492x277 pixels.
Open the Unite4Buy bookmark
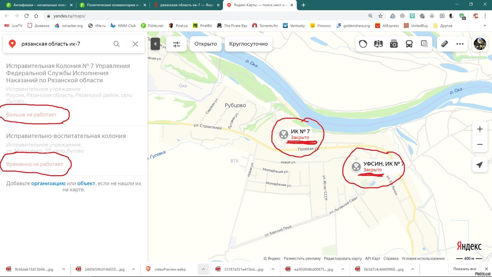click(x=416, y=26)
